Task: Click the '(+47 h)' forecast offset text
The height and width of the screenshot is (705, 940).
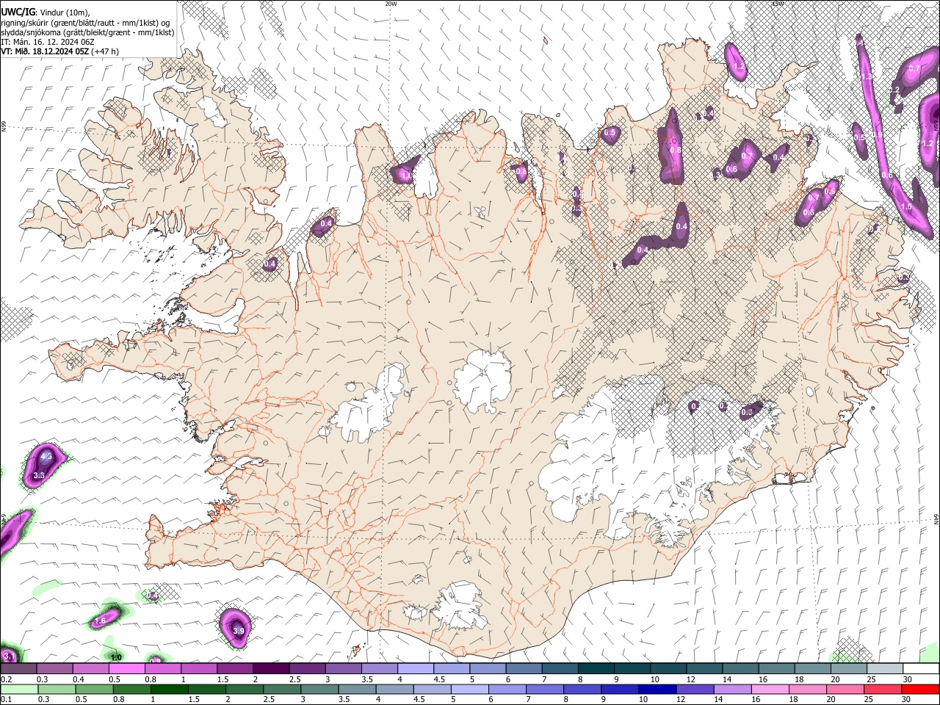Action: click(106, 51)
